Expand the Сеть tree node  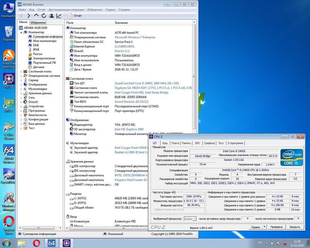(x=21, y=98)
